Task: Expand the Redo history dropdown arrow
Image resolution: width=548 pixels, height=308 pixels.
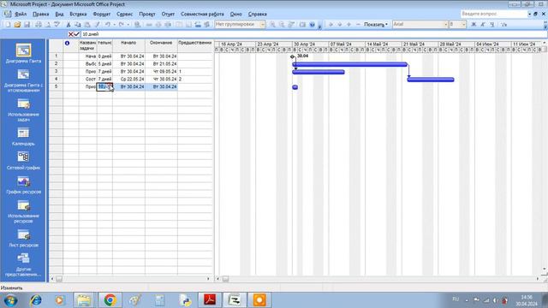Action: click(128, 25)
